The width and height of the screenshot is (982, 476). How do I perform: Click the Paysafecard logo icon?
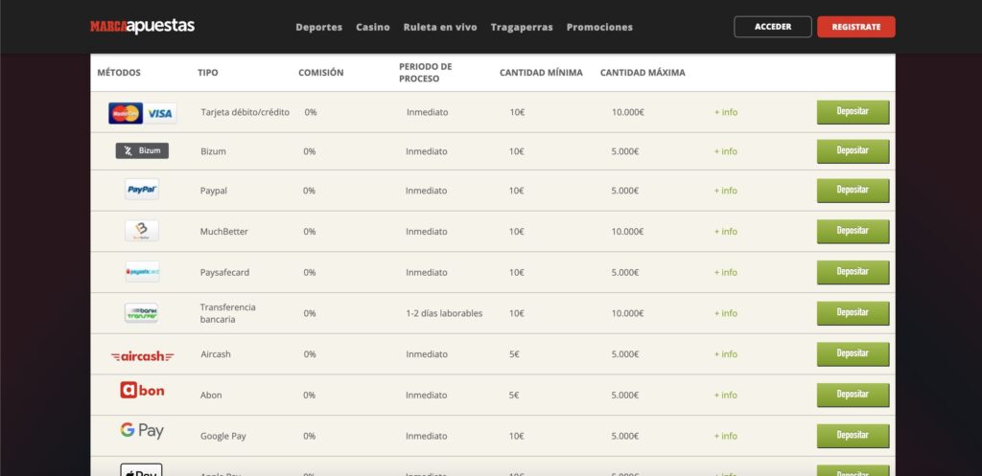point(142,272)
